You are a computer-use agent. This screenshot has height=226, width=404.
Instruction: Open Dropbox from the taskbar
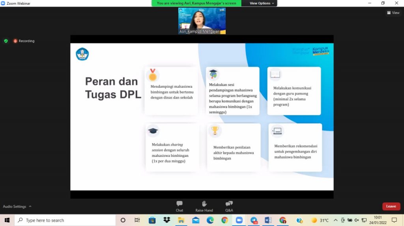(x=166, y=220)
